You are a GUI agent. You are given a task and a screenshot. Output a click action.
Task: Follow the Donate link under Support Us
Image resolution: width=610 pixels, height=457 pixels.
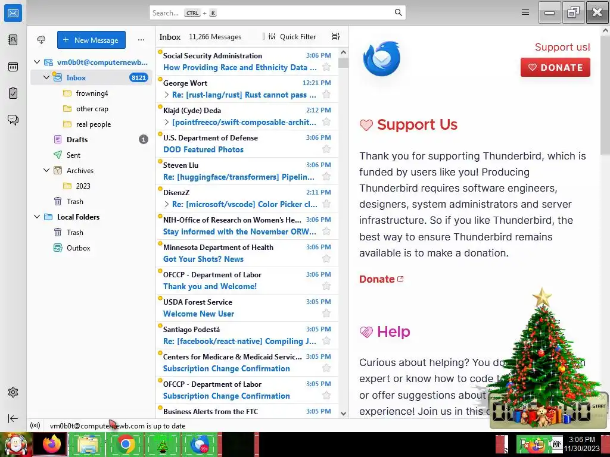(x=381, y=279)
